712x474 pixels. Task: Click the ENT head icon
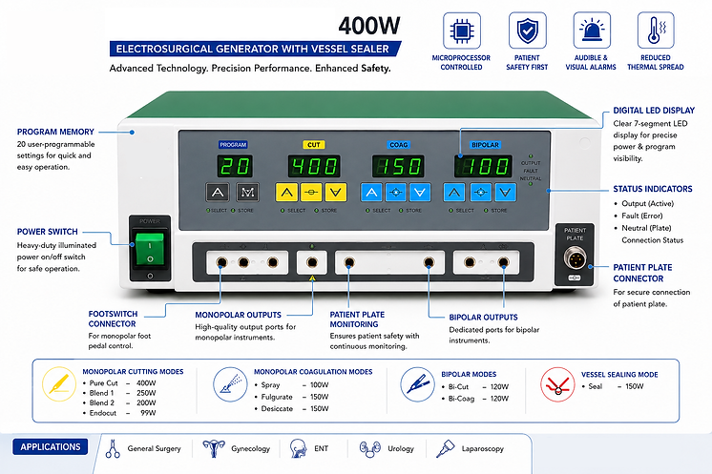click(x=298, y=448)
